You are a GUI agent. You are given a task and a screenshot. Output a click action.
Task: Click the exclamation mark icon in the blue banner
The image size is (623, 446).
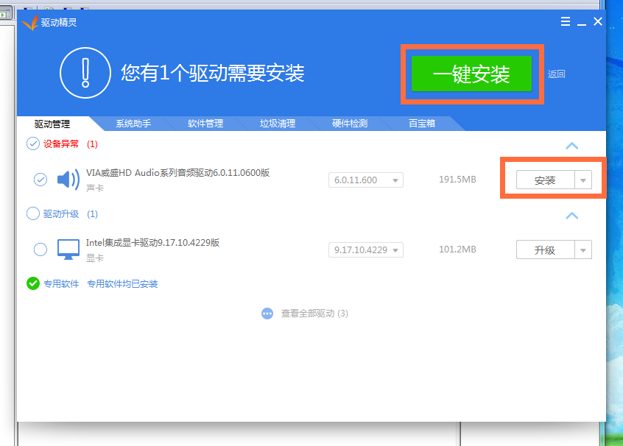point(85,73)
